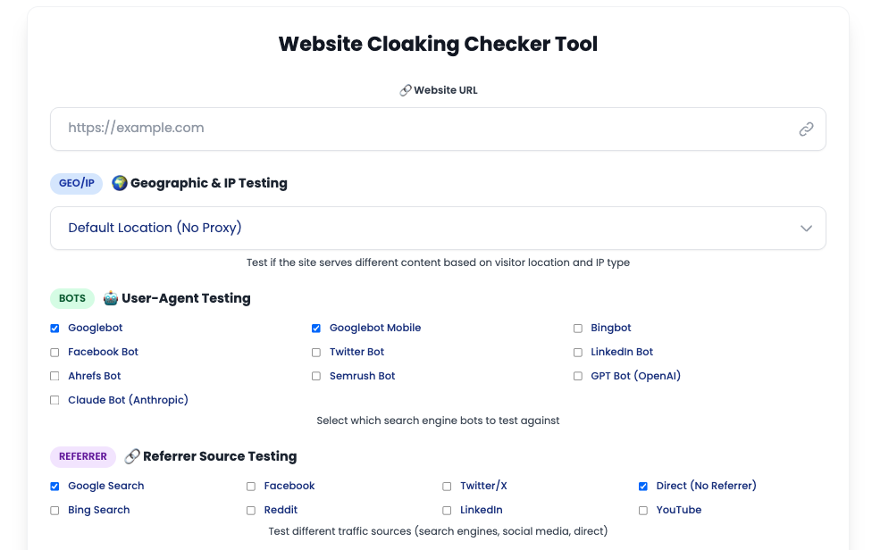Screen dimensions: 872x550
Task: Click the purple REFERRER badge
Action: coord(83,456)
